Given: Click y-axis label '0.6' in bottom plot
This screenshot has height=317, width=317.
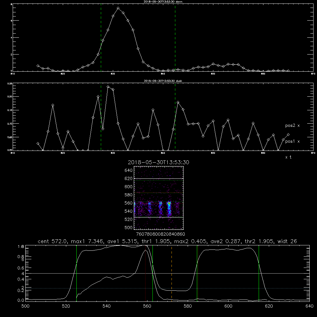Looking at the screenshot, I should [x=21, y=268].
